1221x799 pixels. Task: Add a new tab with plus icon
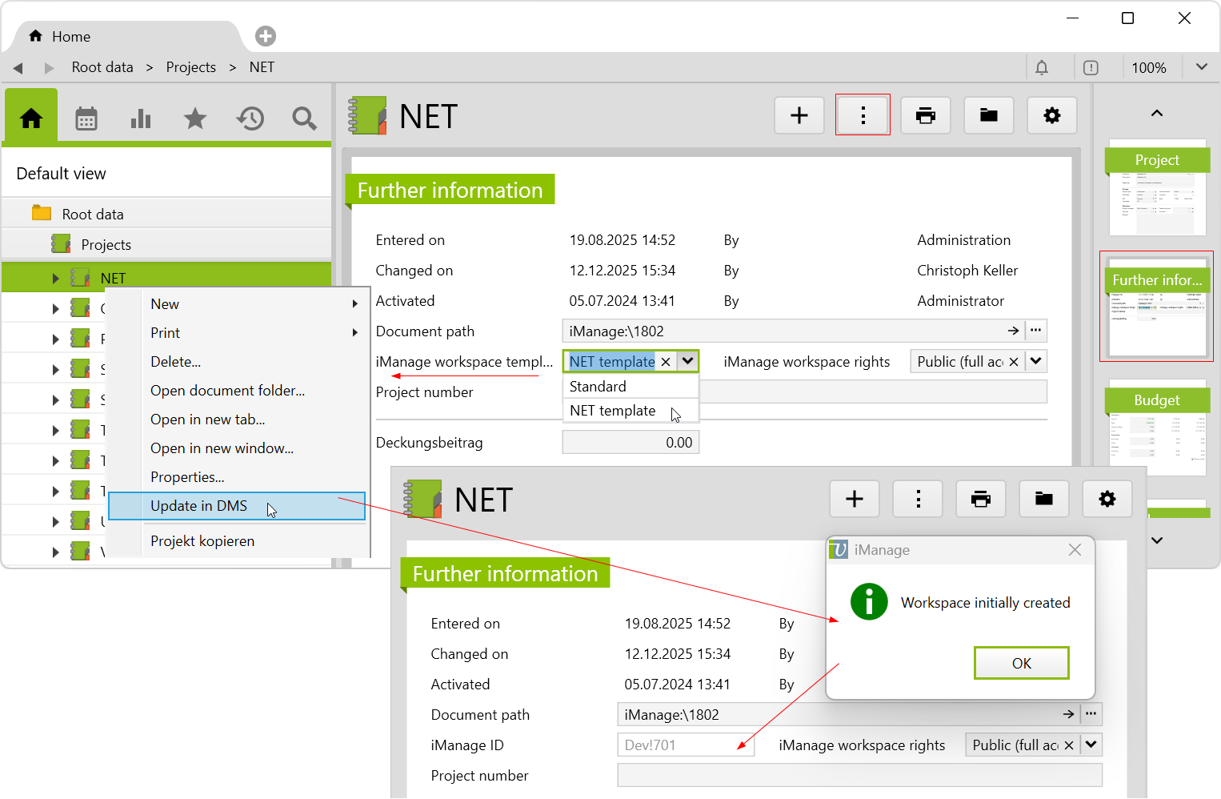[266, 36]
